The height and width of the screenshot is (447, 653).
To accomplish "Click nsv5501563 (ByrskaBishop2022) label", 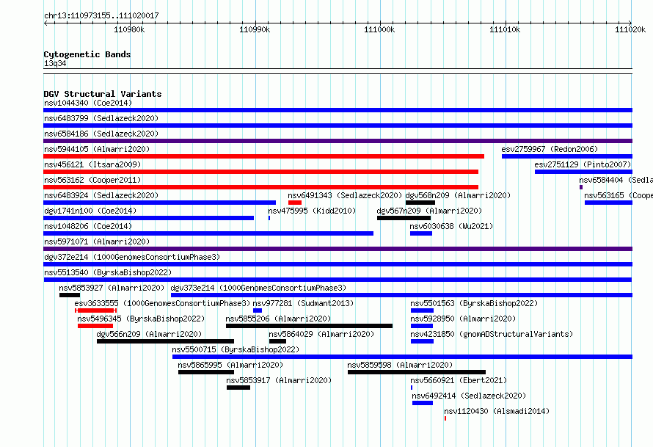I will 474,303.
